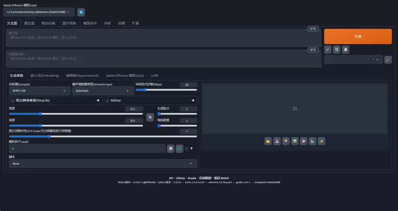Click the sparkle icon under the preview
398x211 pixels.
pyautogui.click(x=321, y=141)
